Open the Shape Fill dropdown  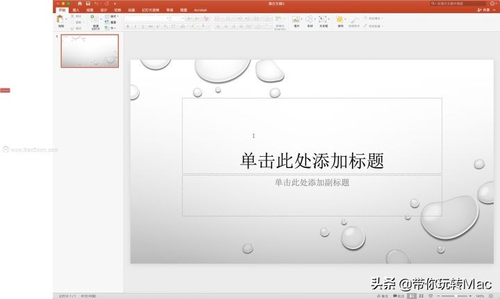coord(373,18)
